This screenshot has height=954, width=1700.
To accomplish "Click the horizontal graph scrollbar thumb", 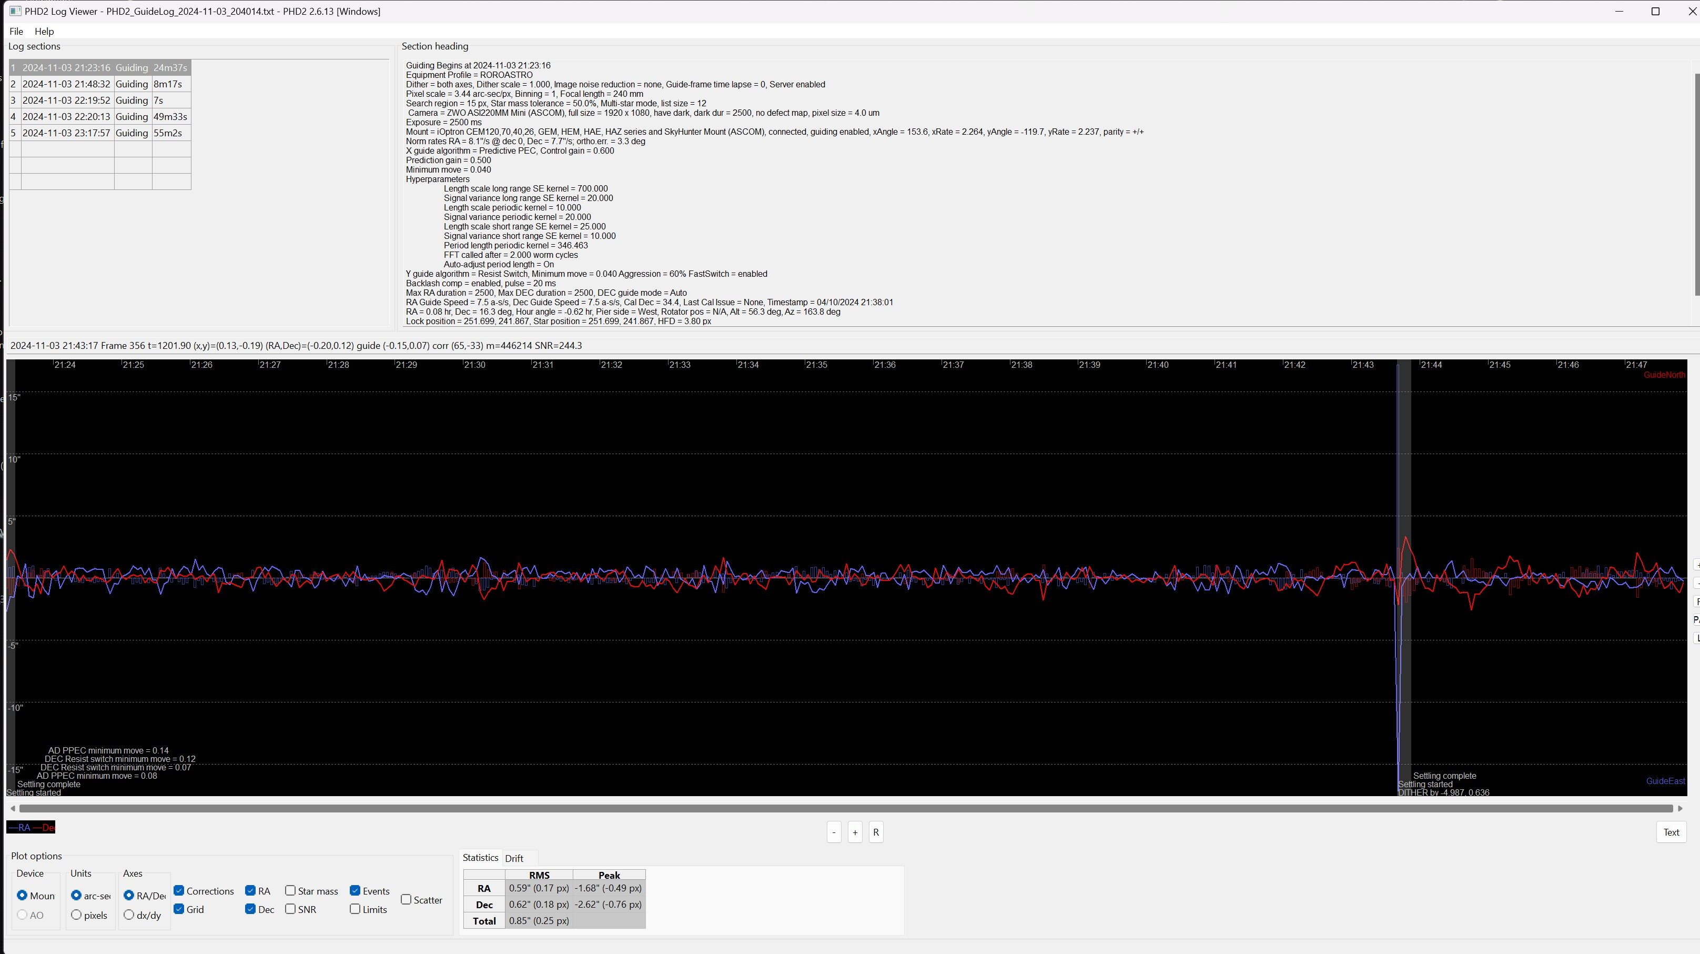I will pyautogui.click(x=845, y=808).
